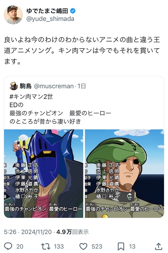Open the @yude_shimada handle link
The width and height of the screenshot is (168, 253).
(x=50, y=19)
